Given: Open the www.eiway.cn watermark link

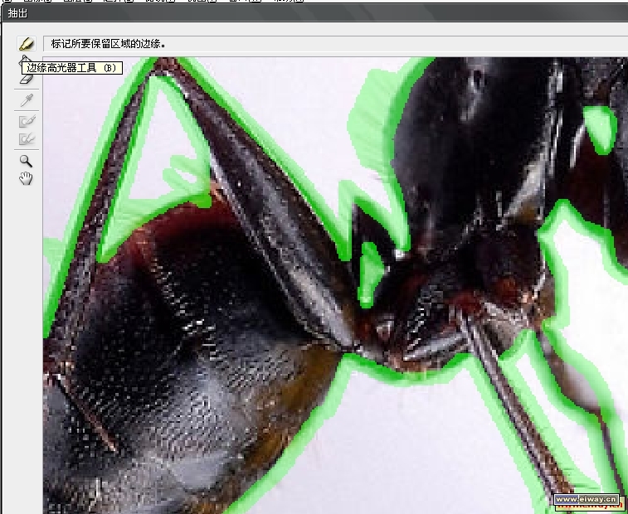Looking at the screenshot, I should 587,499.
